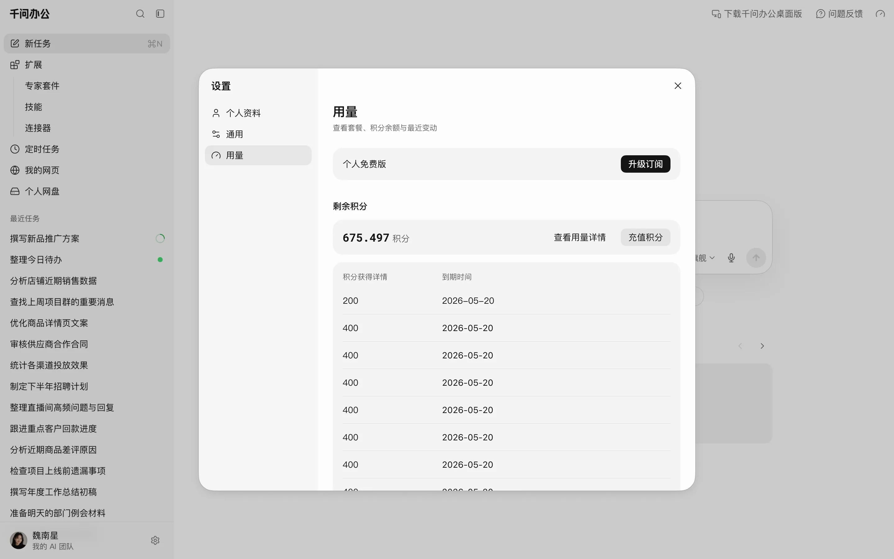The width and height of the screenshot is (894, 559).
Task: Open settings via gear icon near 魏南星
Action: click(155, 540)
